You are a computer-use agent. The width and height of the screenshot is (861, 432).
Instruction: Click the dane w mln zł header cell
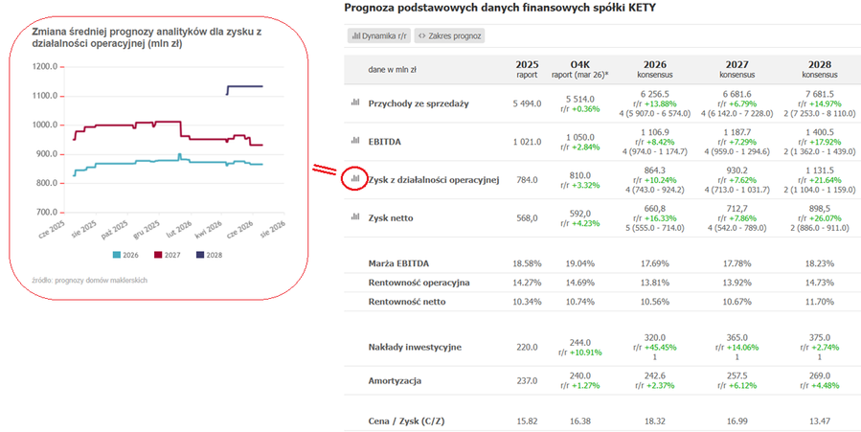coord(392,70)
